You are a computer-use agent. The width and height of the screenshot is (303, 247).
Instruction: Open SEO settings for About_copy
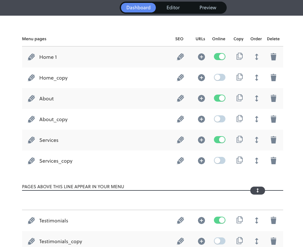pos(180,119)
